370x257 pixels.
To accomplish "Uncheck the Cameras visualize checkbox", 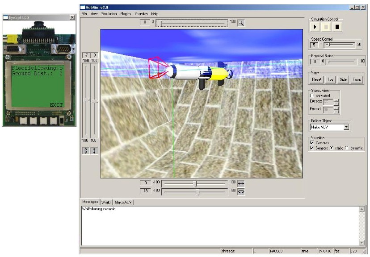I will 312,143.
